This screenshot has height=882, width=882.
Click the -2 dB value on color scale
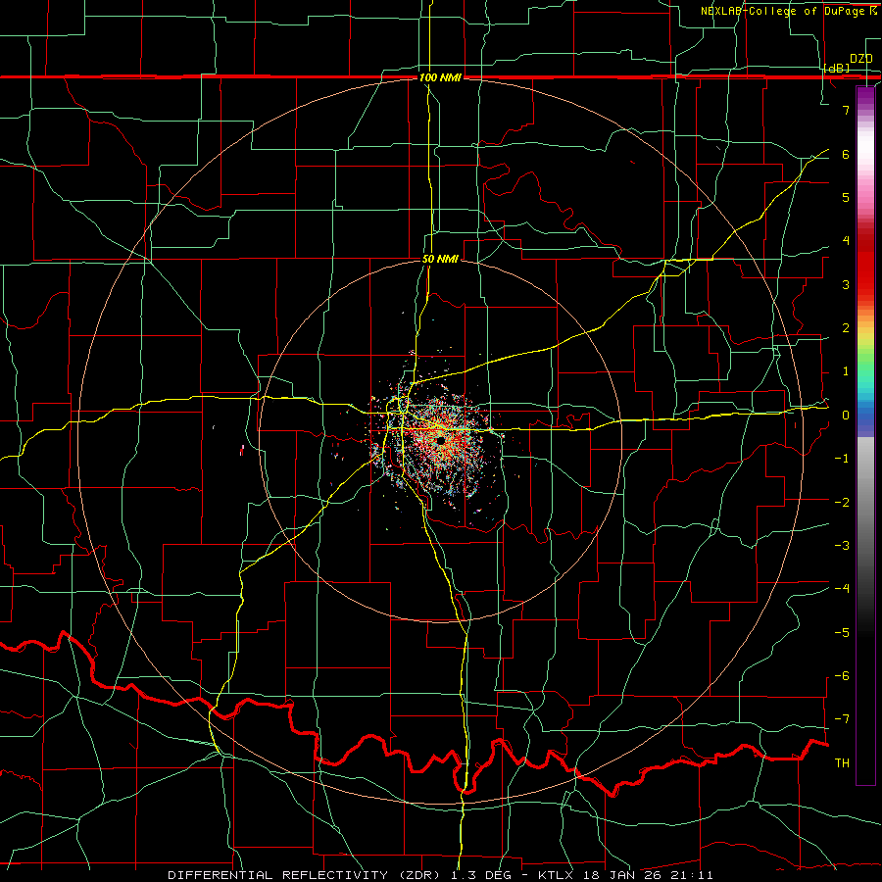coord(842,503)
